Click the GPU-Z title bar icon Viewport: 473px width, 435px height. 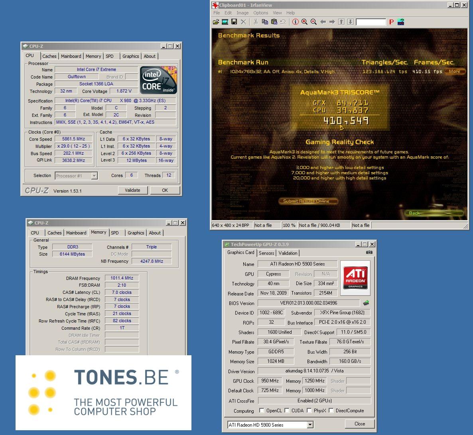tap(227, 244)
